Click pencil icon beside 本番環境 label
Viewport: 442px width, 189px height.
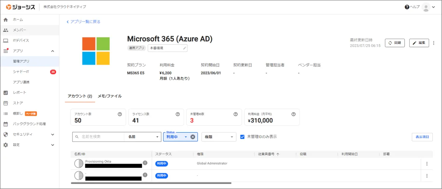point(184,48)
